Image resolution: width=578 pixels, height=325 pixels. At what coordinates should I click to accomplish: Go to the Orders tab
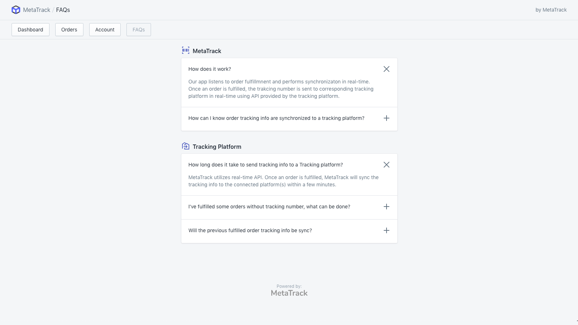coord(69,30)
